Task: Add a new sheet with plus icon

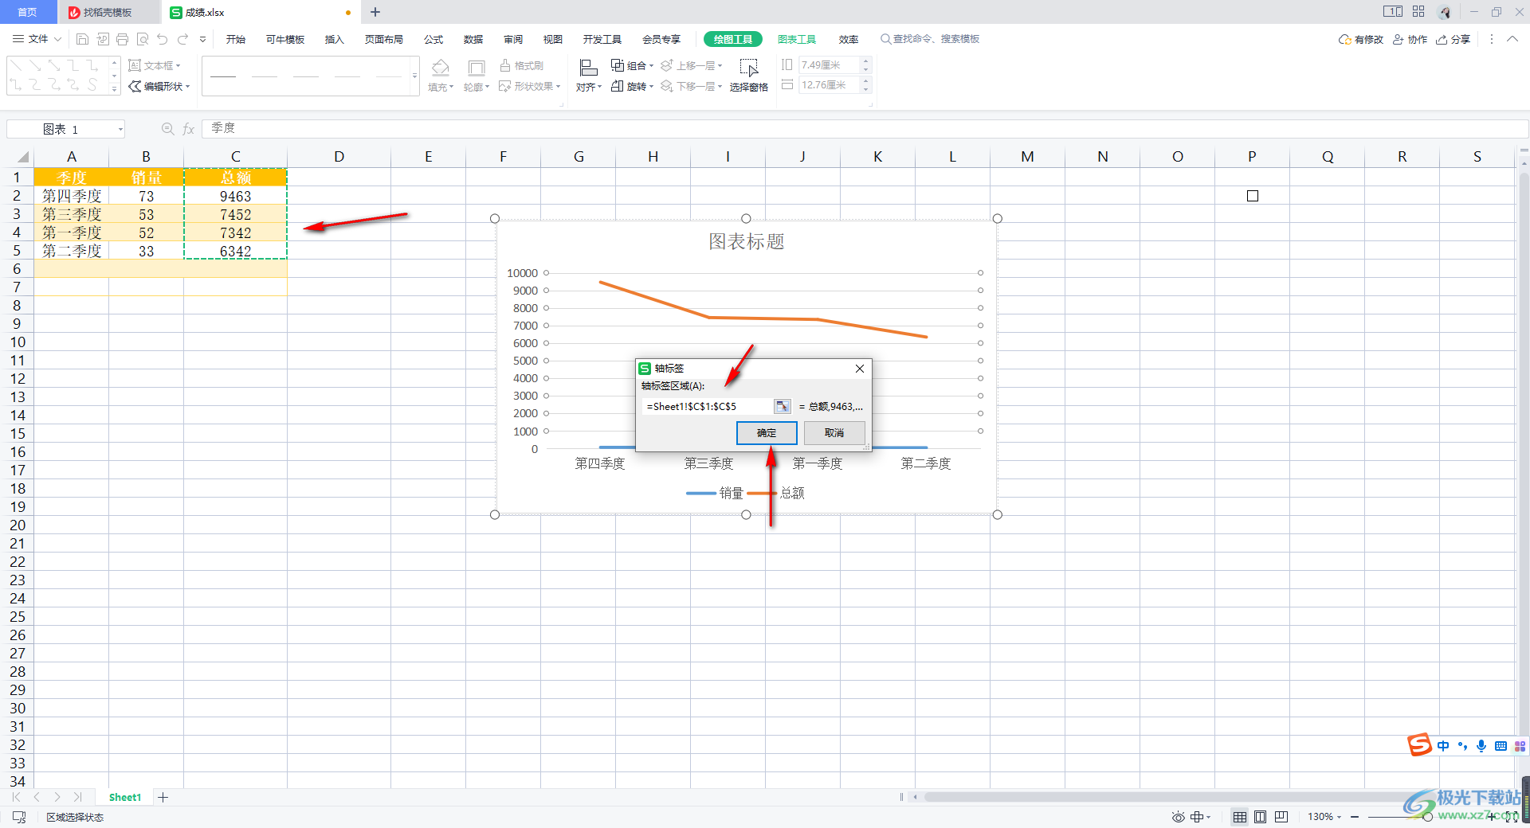Action: 163,797
